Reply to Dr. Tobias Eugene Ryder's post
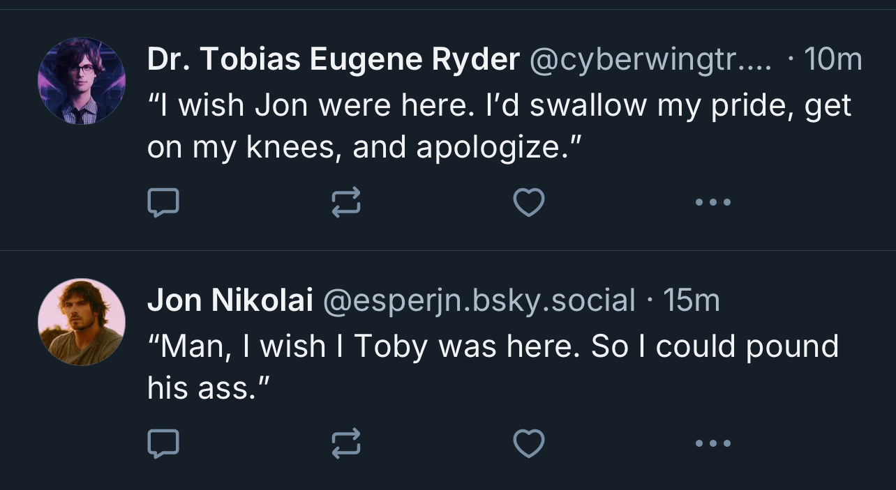 pyautogui.click(x=163, y=203)
